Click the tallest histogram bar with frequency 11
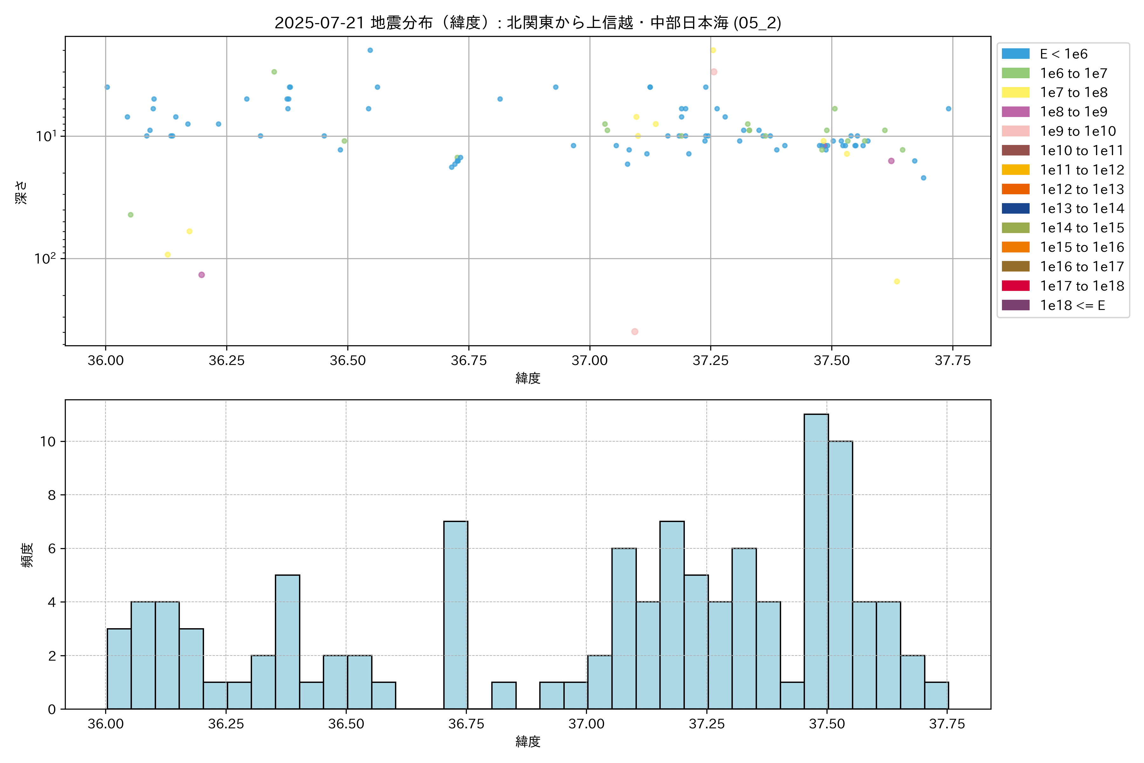The height and width of the screenshot is (763, 1144). click(816, 561)
